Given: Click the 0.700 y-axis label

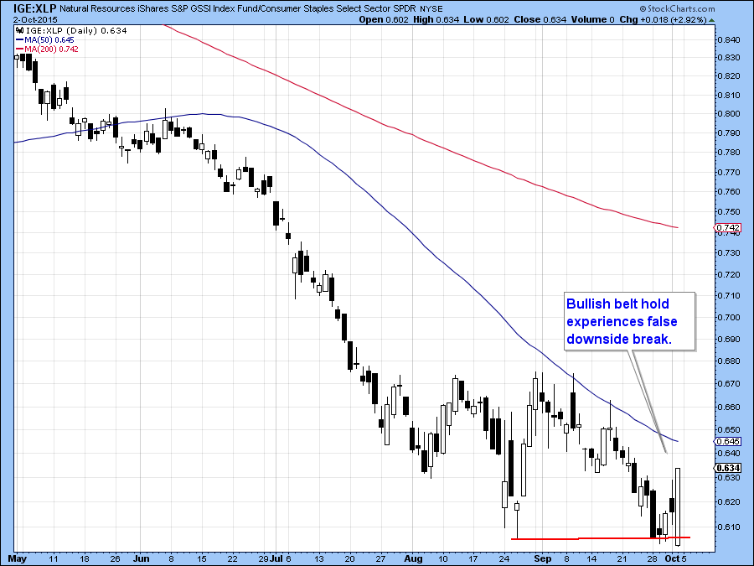Looking at the screenshot, I should pos(729,317).
